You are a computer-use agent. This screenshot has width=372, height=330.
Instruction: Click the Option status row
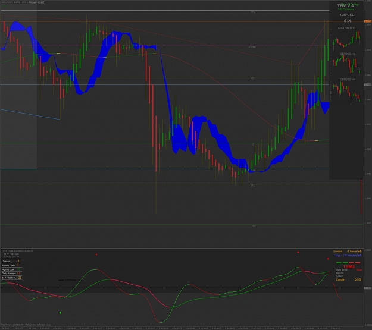pyautogui.click(x=343, y=273)
